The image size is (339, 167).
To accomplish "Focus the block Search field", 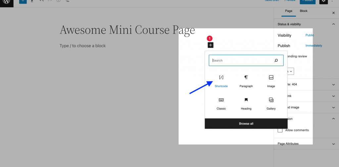I will pos(242,60).
